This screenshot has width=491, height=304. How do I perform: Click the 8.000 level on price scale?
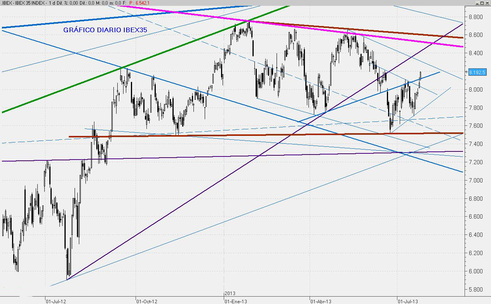tap(475, 90)
